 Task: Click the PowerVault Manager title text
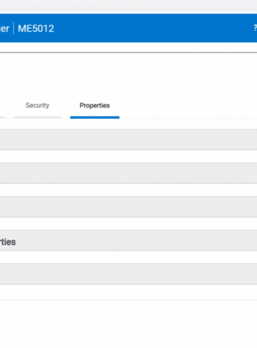click(4, 28)
